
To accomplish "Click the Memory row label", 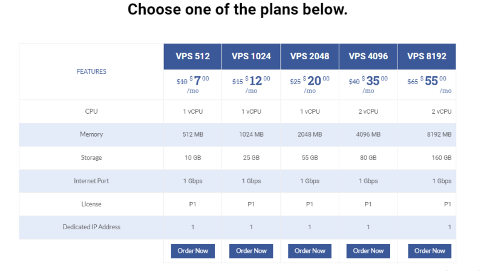I will pyautogui.click(x=91, y=134).
